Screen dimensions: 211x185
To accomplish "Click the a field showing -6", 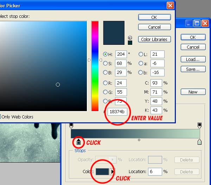I will (158, 63).
